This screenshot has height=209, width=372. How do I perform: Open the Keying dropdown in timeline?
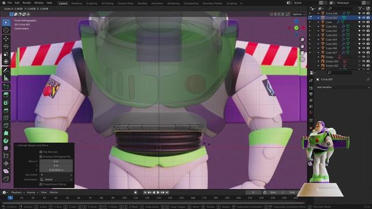pyautogui.click(x=32, y=192)
